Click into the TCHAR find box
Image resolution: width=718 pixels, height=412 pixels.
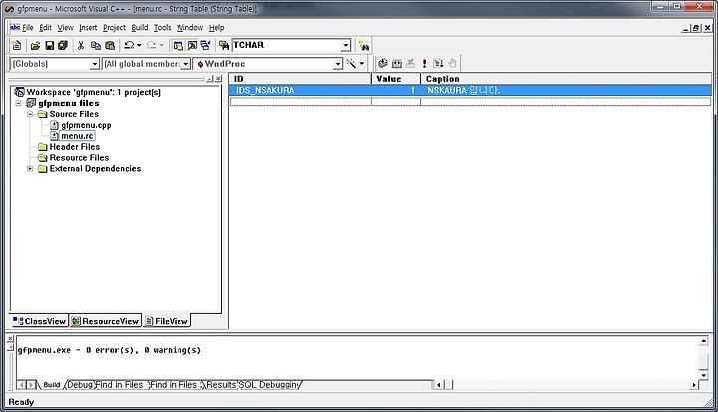[x=286, y=45]
